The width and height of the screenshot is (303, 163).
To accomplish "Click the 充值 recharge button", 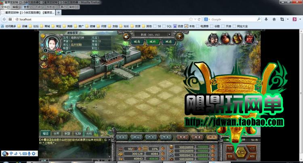I will pos(230,148).
